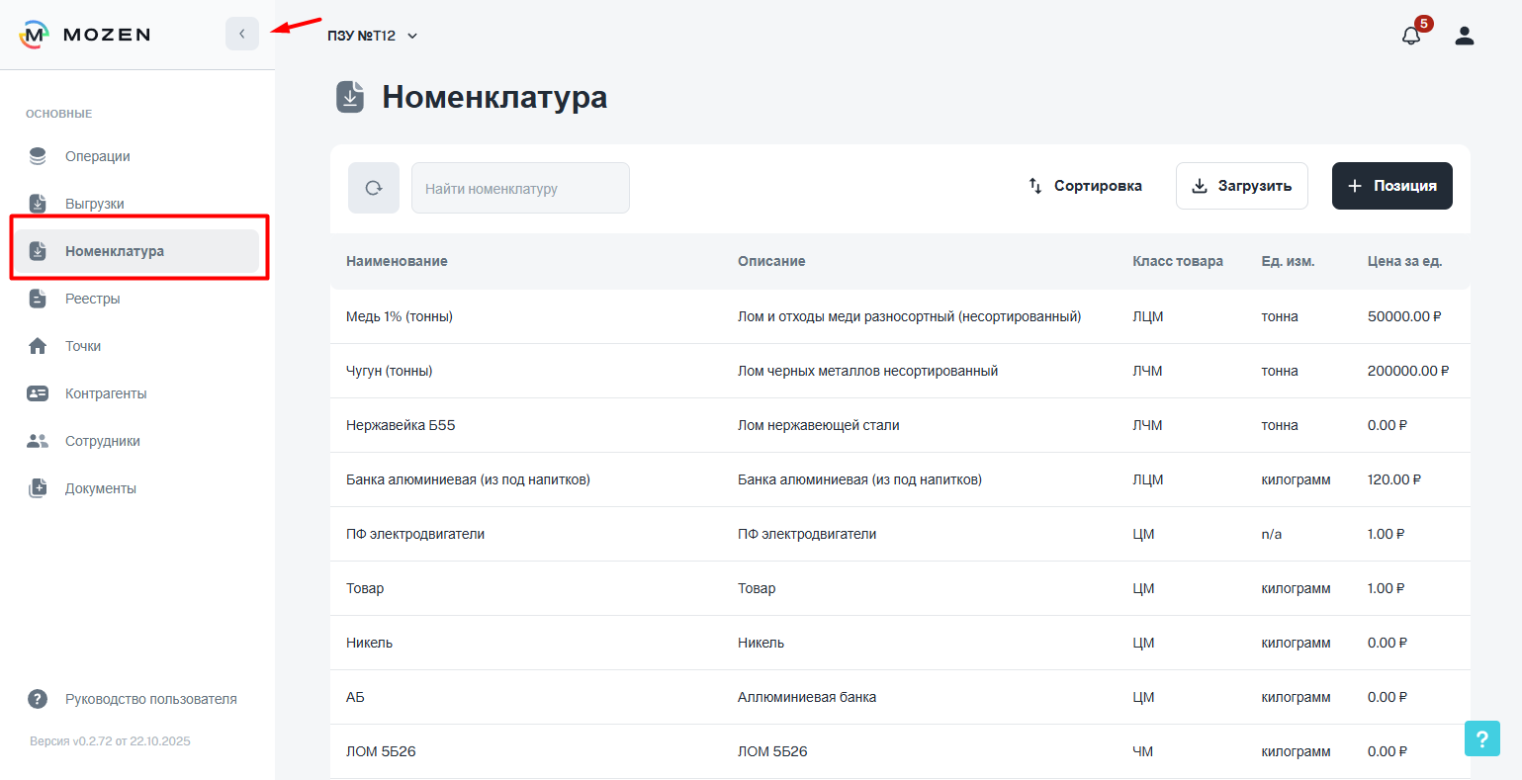Viewport: 1522px width, 780px height.
Task: Select the Медь 1% (тонны) row
Action: 400,316
